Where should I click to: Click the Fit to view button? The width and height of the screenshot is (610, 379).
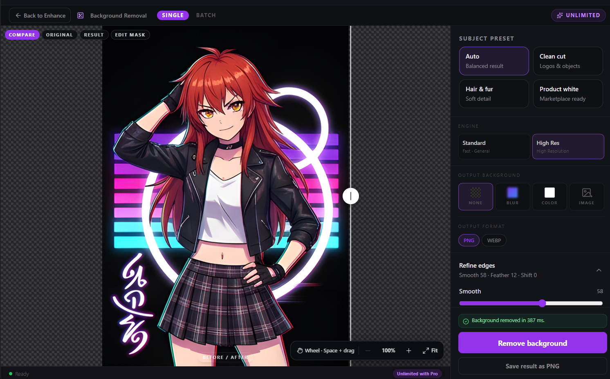point(430,351)
